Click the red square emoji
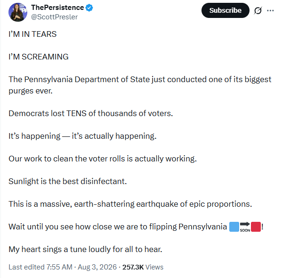282x278 pixels. pyautogui.click(x=256, y=227)
